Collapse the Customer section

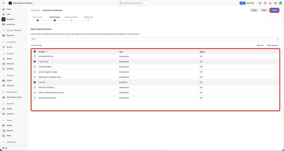click(x=3, y=54)
